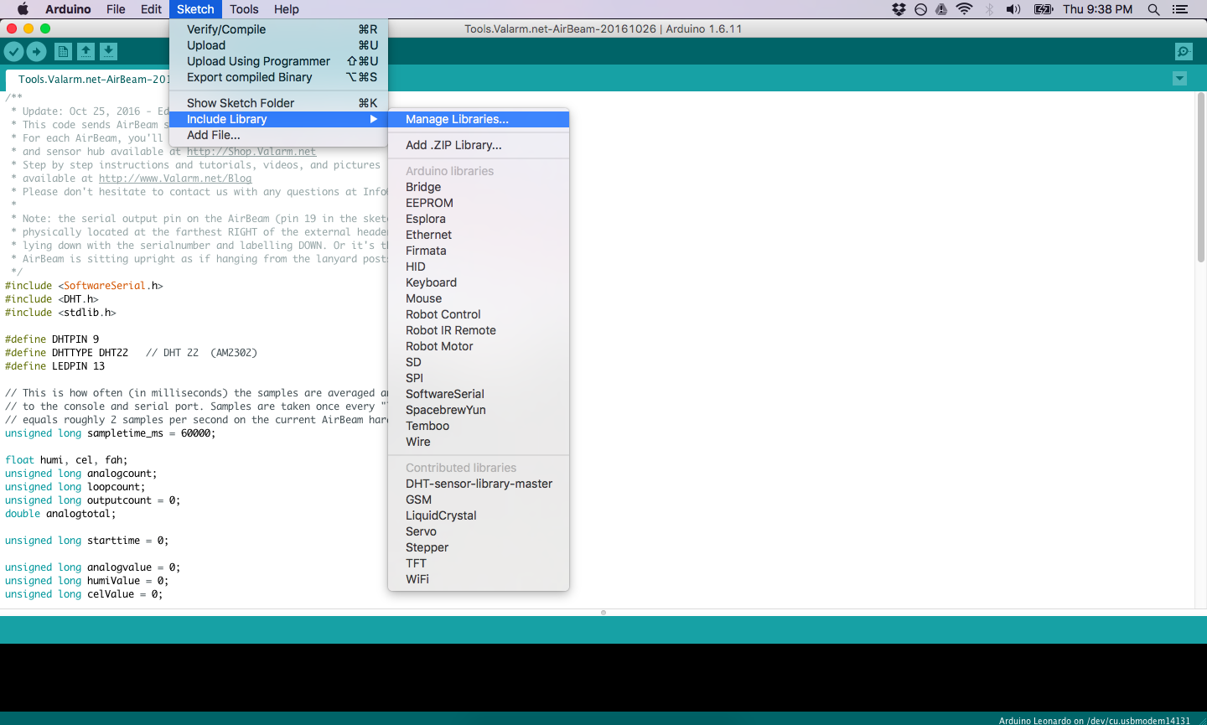Choose Verify/Compile from Sketch menu
Viewport: 1207px width, 725px height.
pos(278,29)
